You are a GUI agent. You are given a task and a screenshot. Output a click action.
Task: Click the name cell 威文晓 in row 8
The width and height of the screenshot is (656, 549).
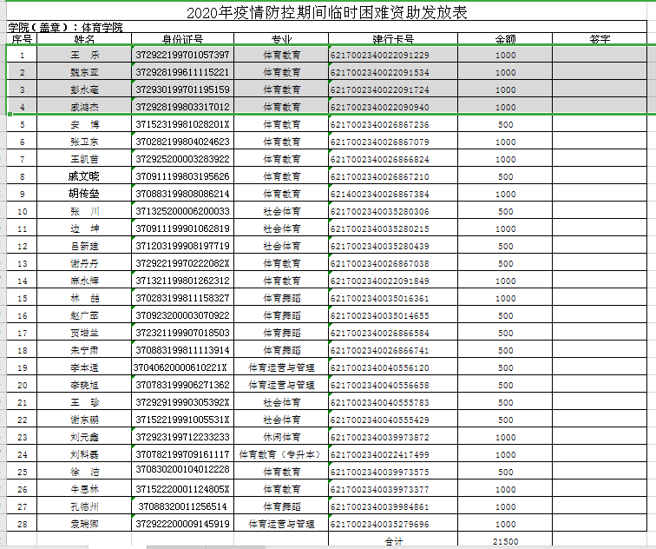(84, 176)
